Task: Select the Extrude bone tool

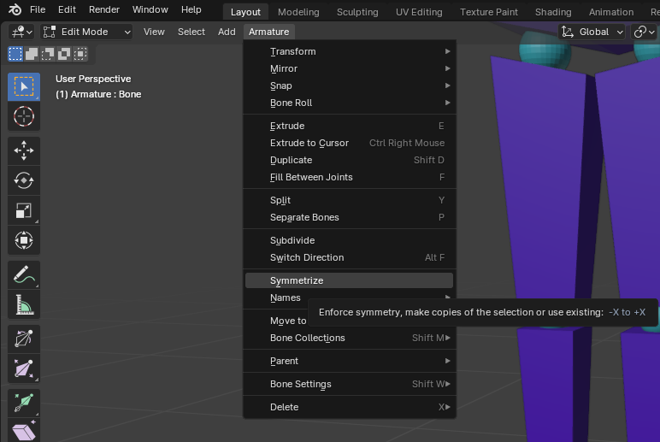Action: tap(24, 403)
